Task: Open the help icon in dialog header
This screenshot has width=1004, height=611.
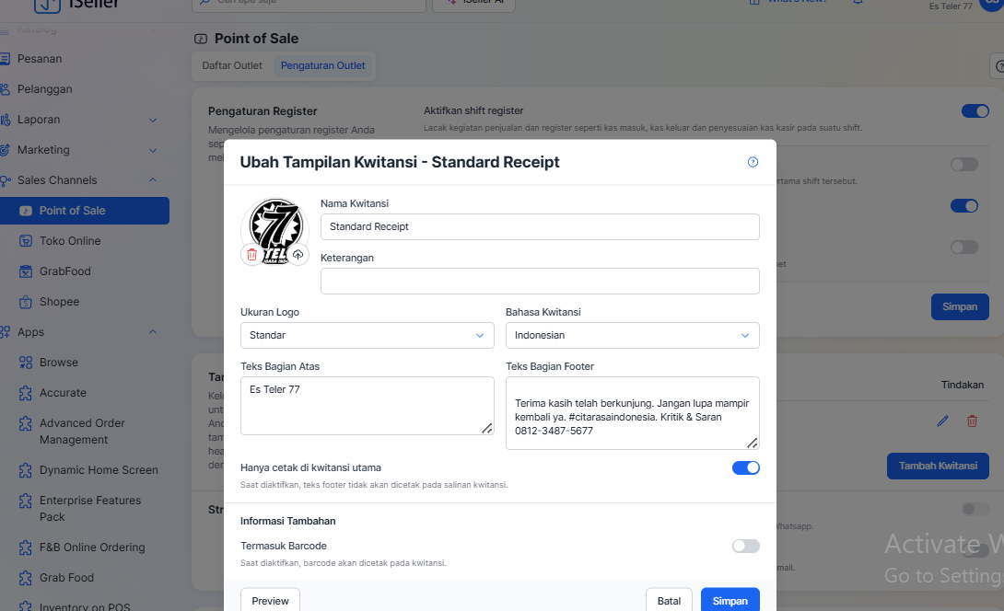Action: coord(753,162)
